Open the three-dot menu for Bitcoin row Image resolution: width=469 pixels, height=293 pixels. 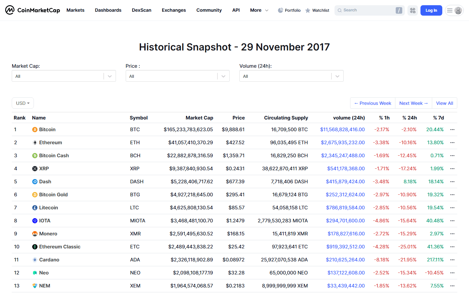(x=452, y=130)
